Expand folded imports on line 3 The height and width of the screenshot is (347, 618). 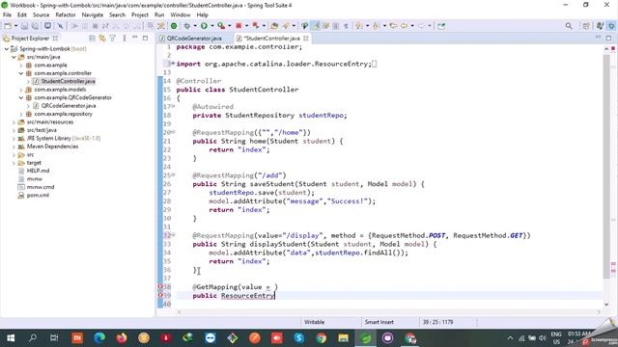coord(173,64)
